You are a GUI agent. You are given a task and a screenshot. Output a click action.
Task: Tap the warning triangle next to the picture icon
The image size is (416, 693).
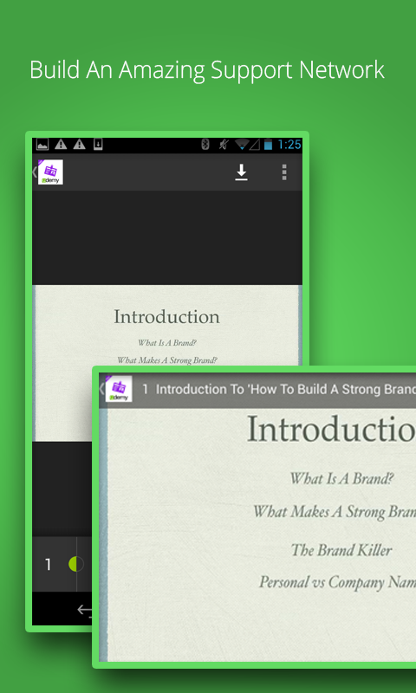point(61,144)
